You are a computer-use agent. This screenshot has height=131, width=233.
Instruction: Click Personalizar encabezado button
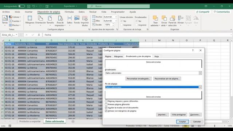tap(138, 79)
